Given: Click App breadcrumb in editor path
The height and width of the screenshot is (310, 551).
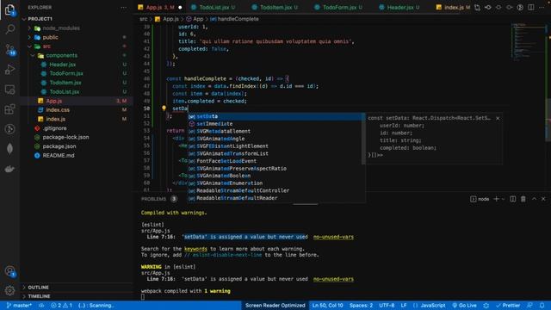Looking at the screenshot, I should tap(195, 19).
